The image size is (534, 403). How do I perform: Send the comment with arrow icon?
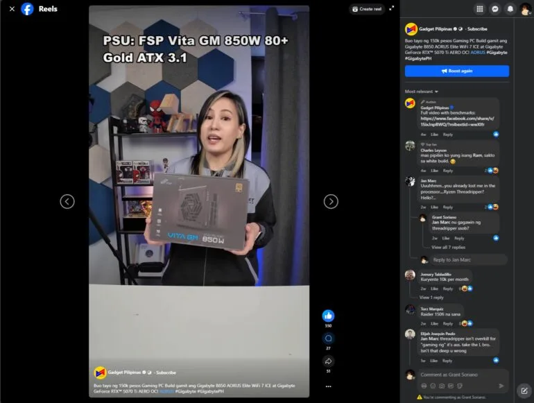[x=501, y=386]
